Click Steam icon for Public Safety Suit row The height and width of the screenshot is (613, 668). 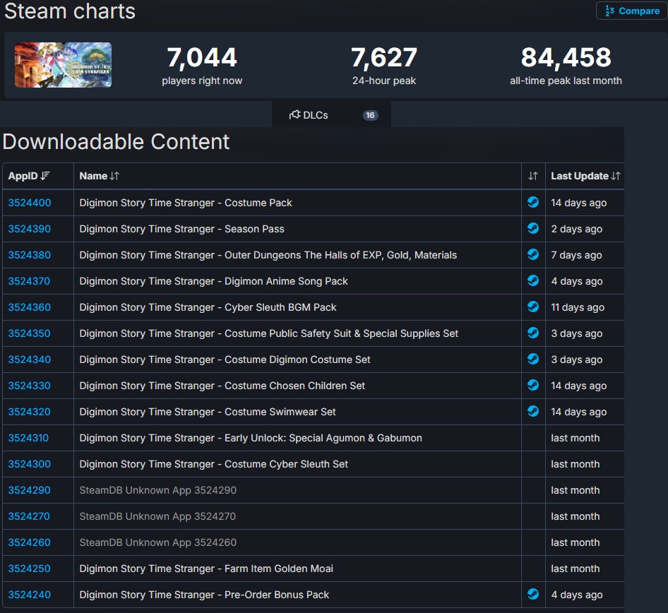pos(533,333)
